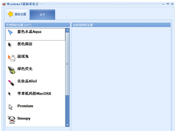
Task: Click the MacOSX style cursor icon
Action: pos(10,94)
